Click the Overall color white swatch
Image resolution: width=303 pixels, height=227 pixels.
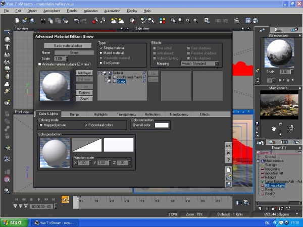[x=162, y=125]
